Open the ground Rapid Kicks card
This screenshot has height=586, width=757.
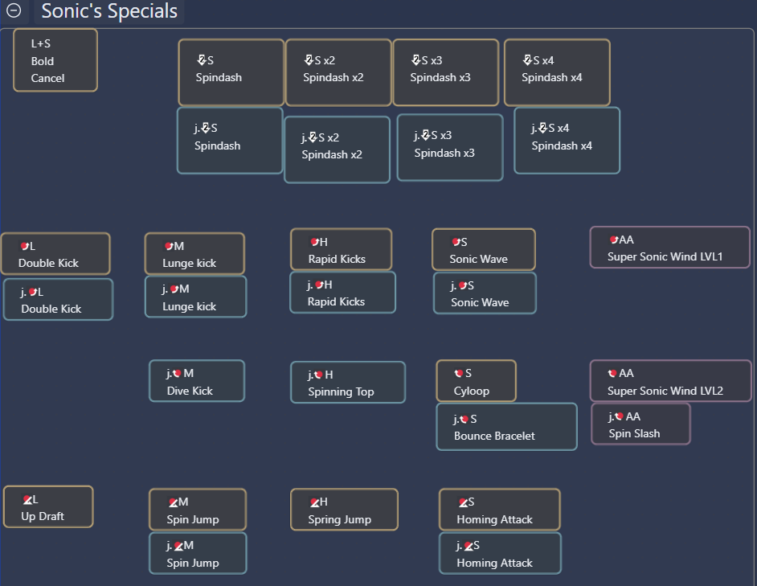[341, 249]
